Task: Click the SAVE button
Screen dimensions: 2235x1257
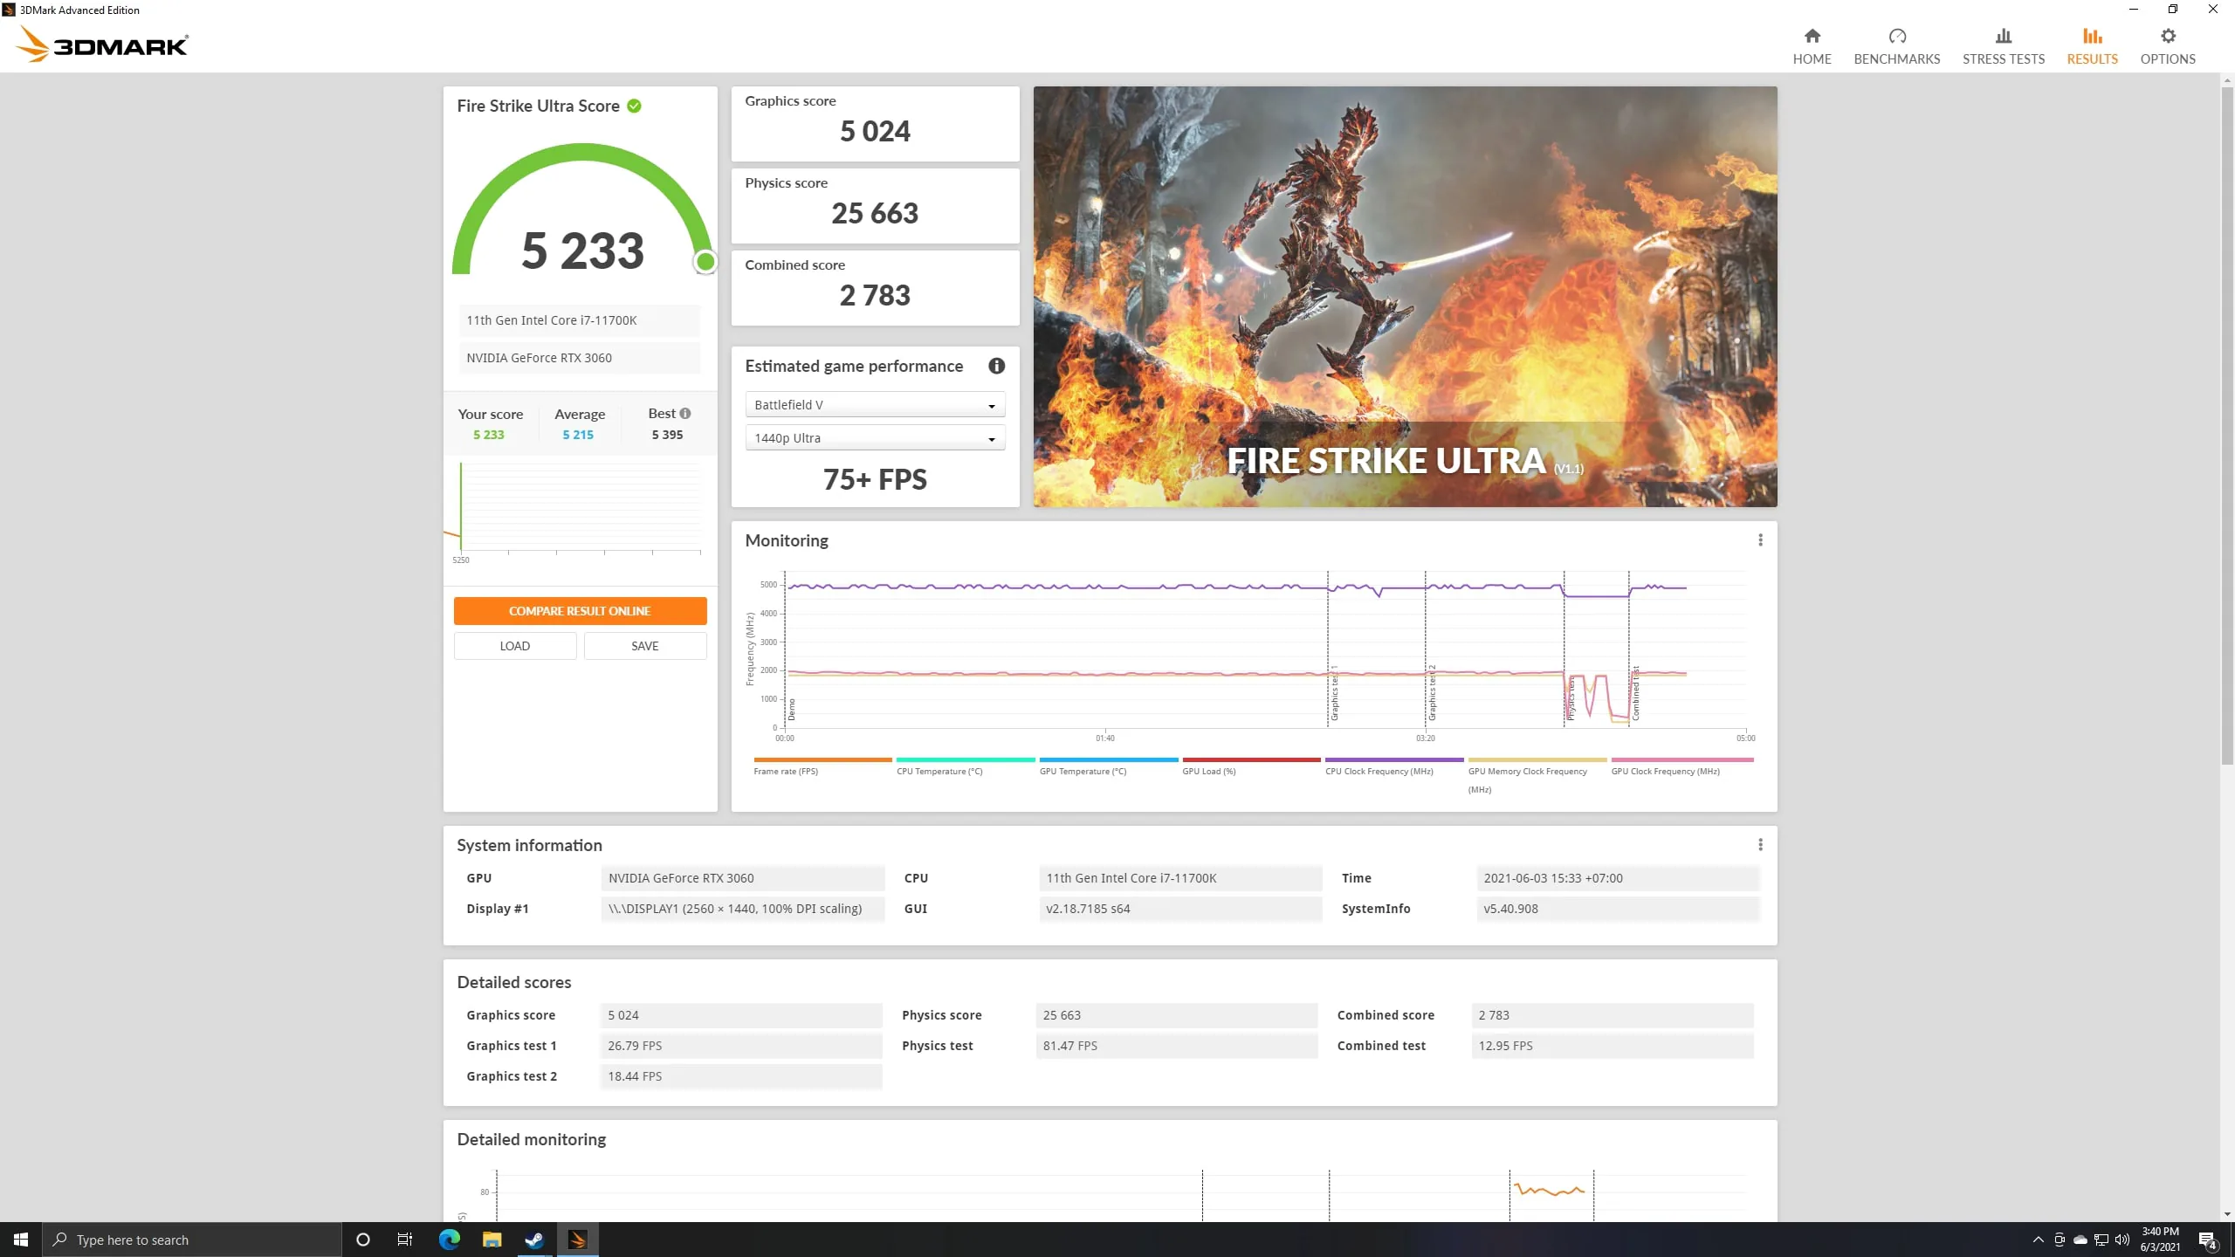Action: point(644,646)
